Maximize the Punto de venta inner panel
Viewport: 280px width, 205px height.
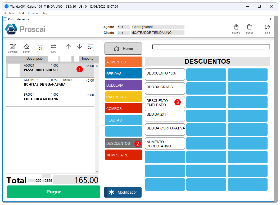pos(269,19)
